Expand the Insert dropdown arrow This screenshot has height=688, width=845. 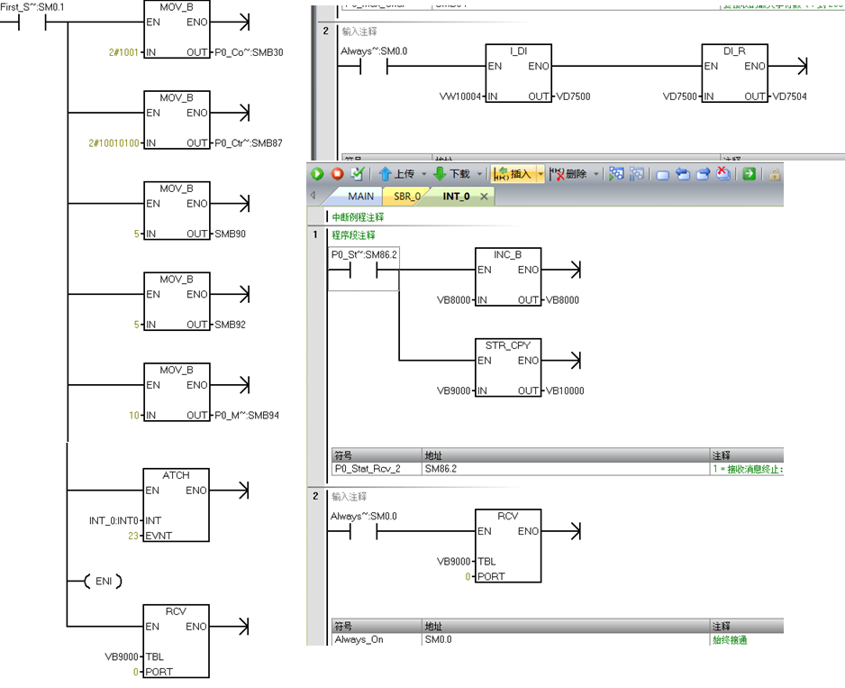click(x=540, y=174)
